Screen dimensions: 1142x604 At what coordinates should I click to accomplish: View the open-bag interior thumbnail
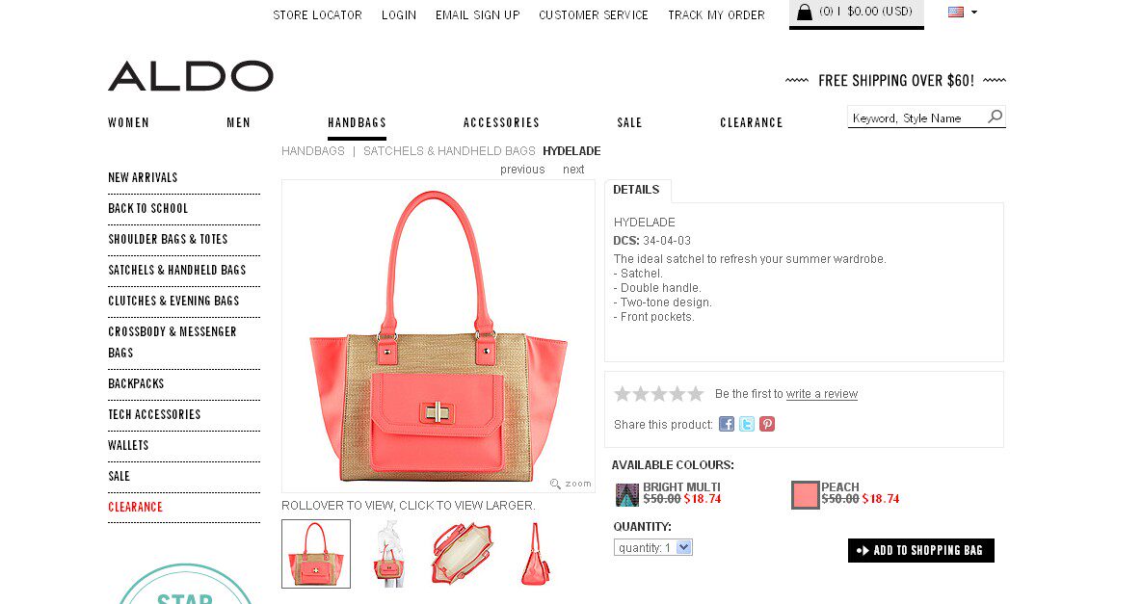tap(461, 554)
